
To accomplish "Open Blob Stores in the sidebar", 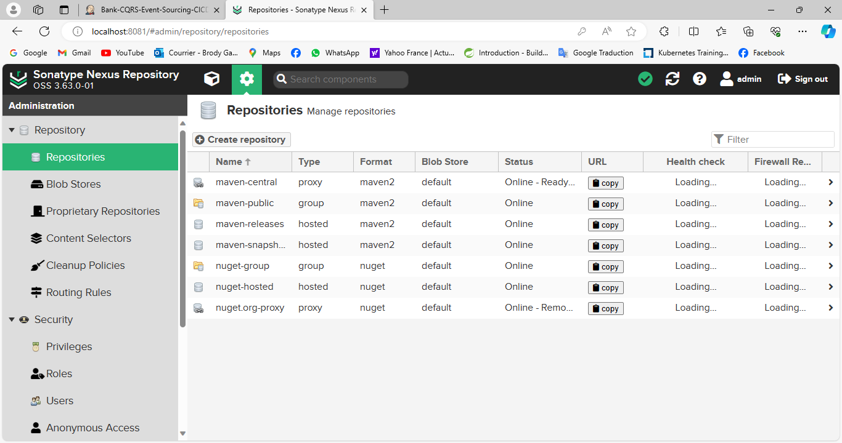I will (x=90, y=184).
